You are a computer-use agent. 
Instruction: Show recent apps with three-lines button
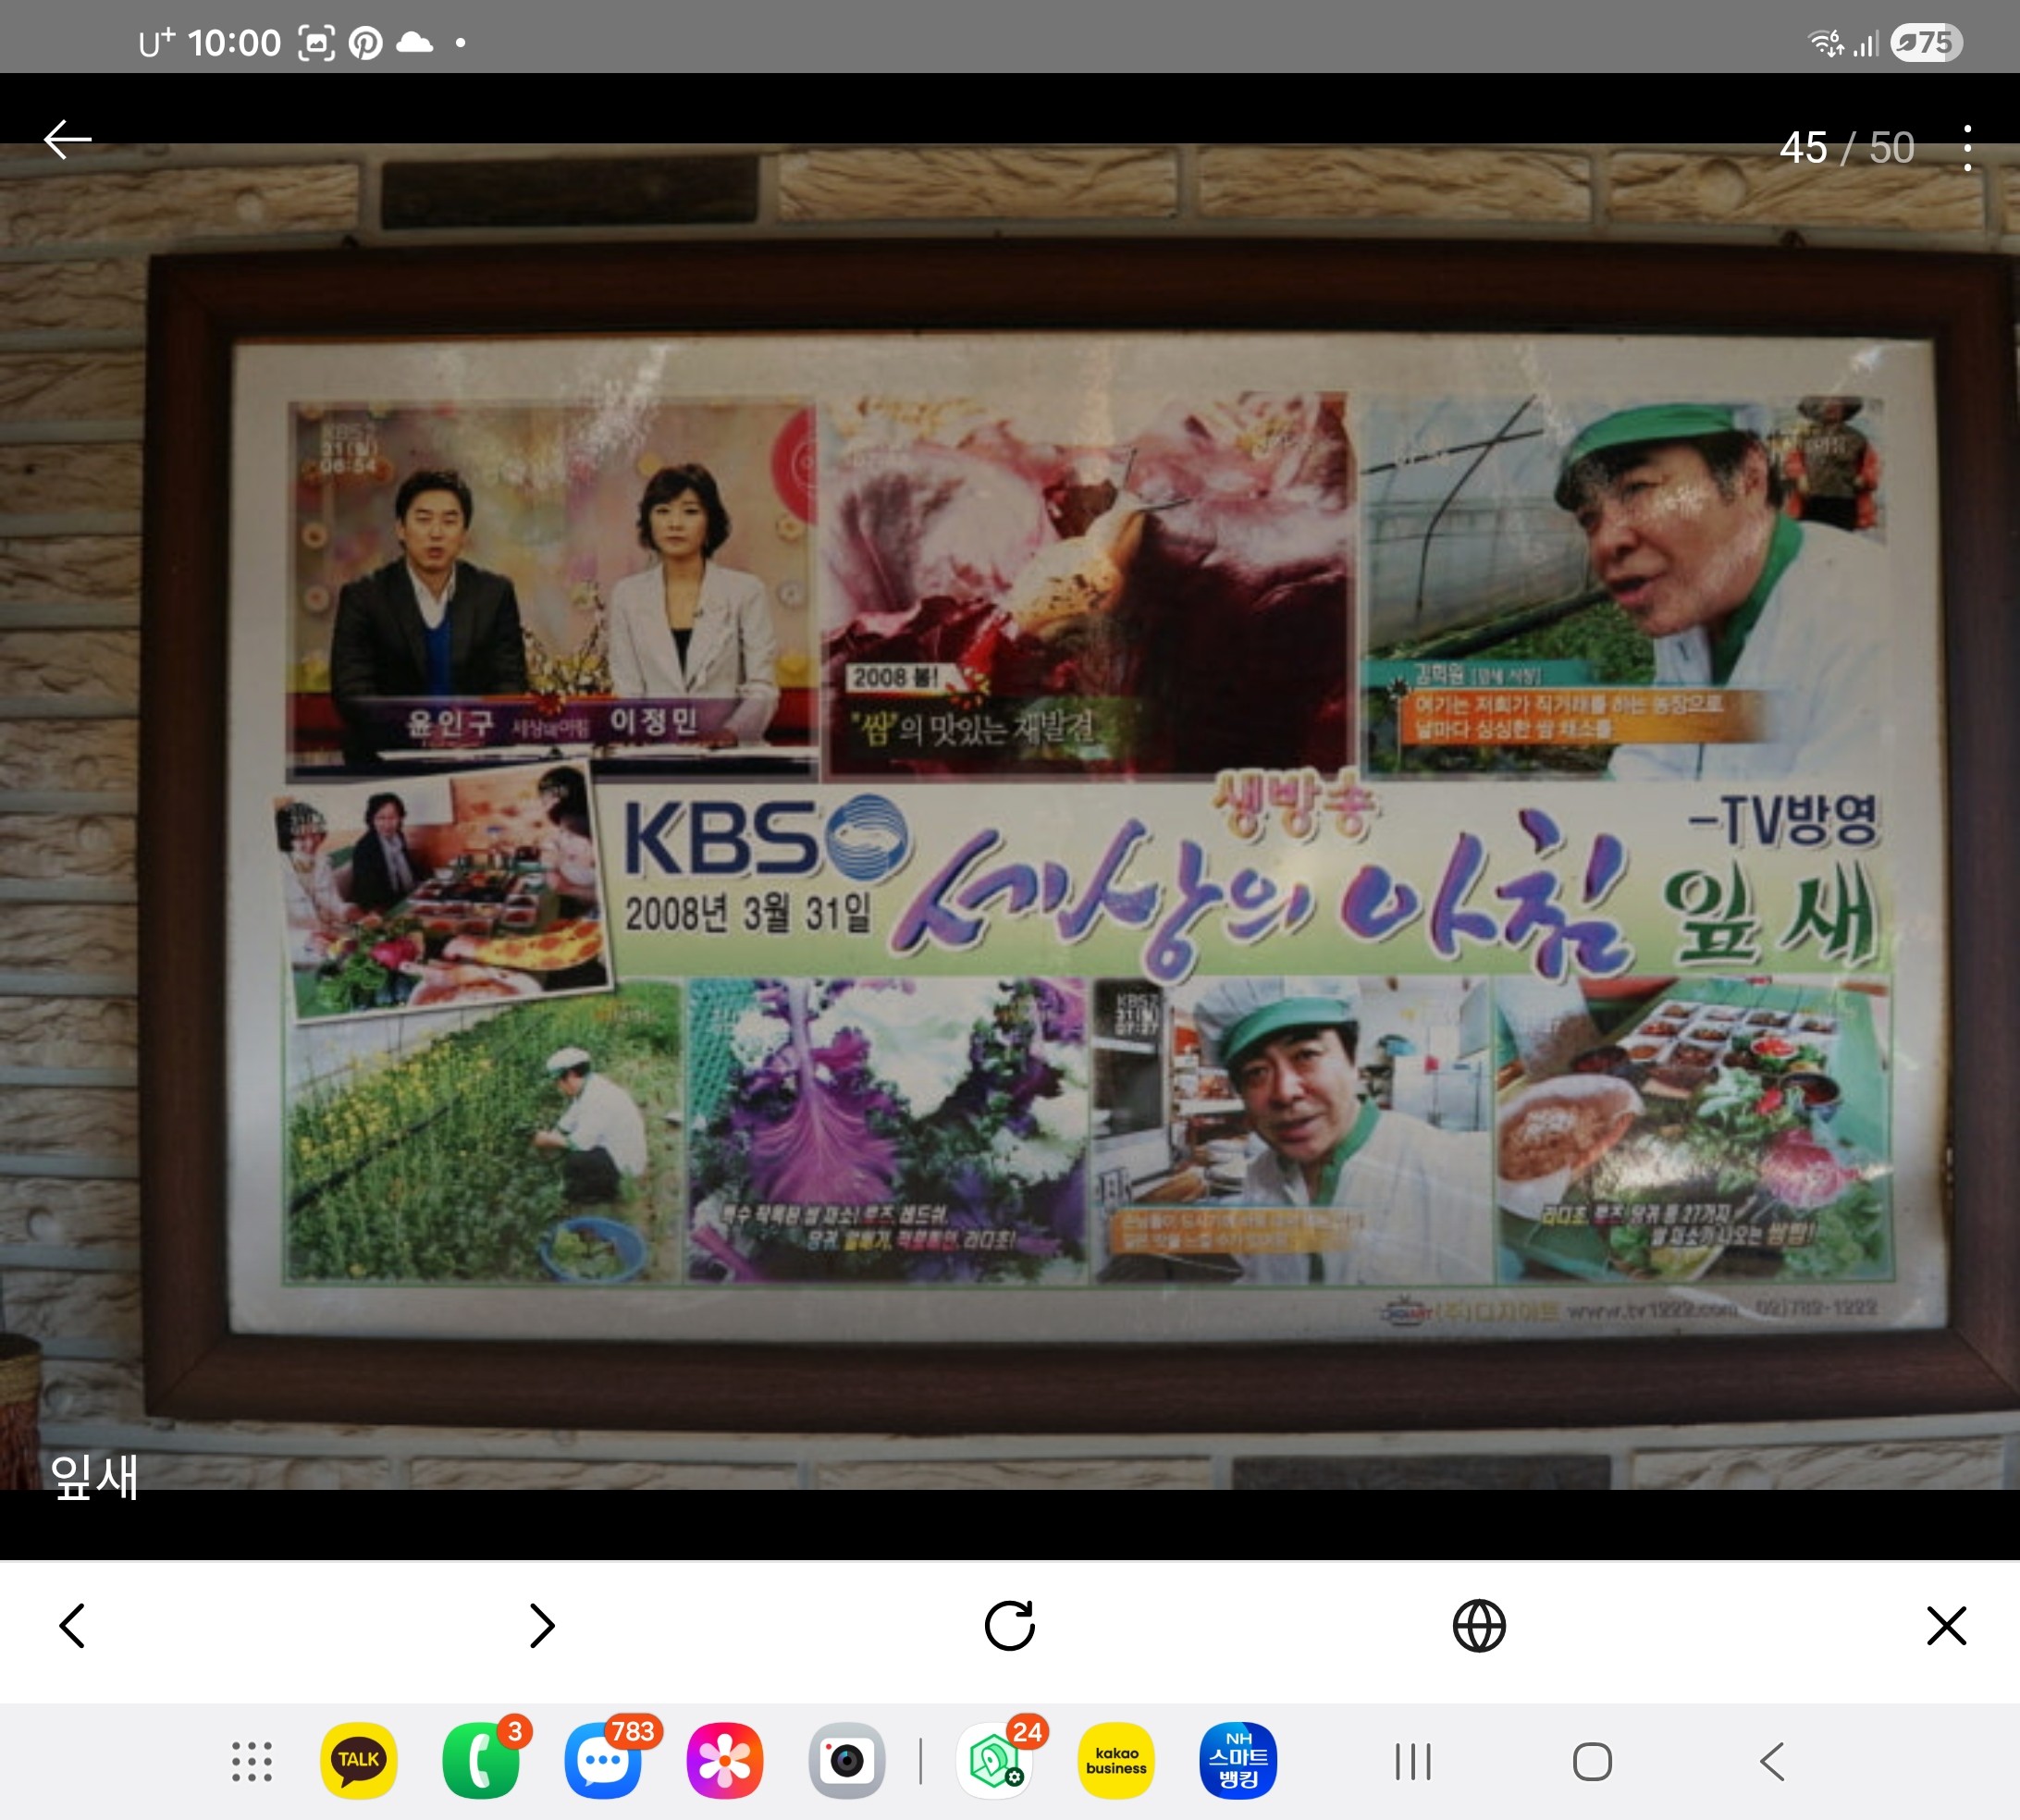pos(1413,1761)
